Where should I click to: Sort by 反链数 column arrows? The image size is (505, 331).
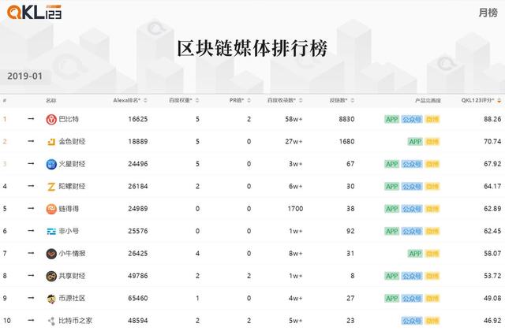coord(353,100)
